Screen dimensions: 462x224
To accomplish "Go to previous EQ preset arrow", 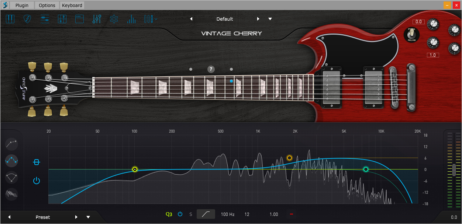I will (x=10, y=217).
